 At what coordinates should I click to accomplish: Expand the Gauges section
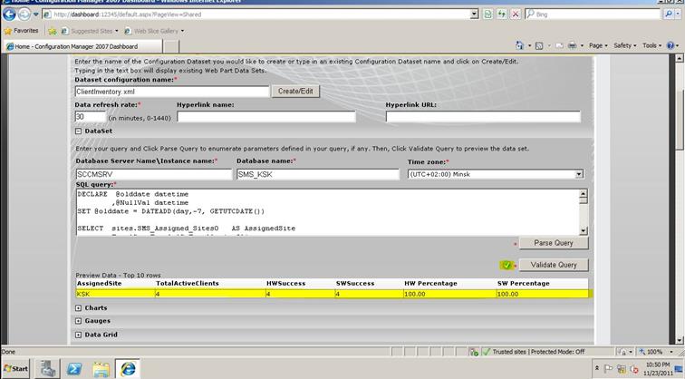(78, 321)
